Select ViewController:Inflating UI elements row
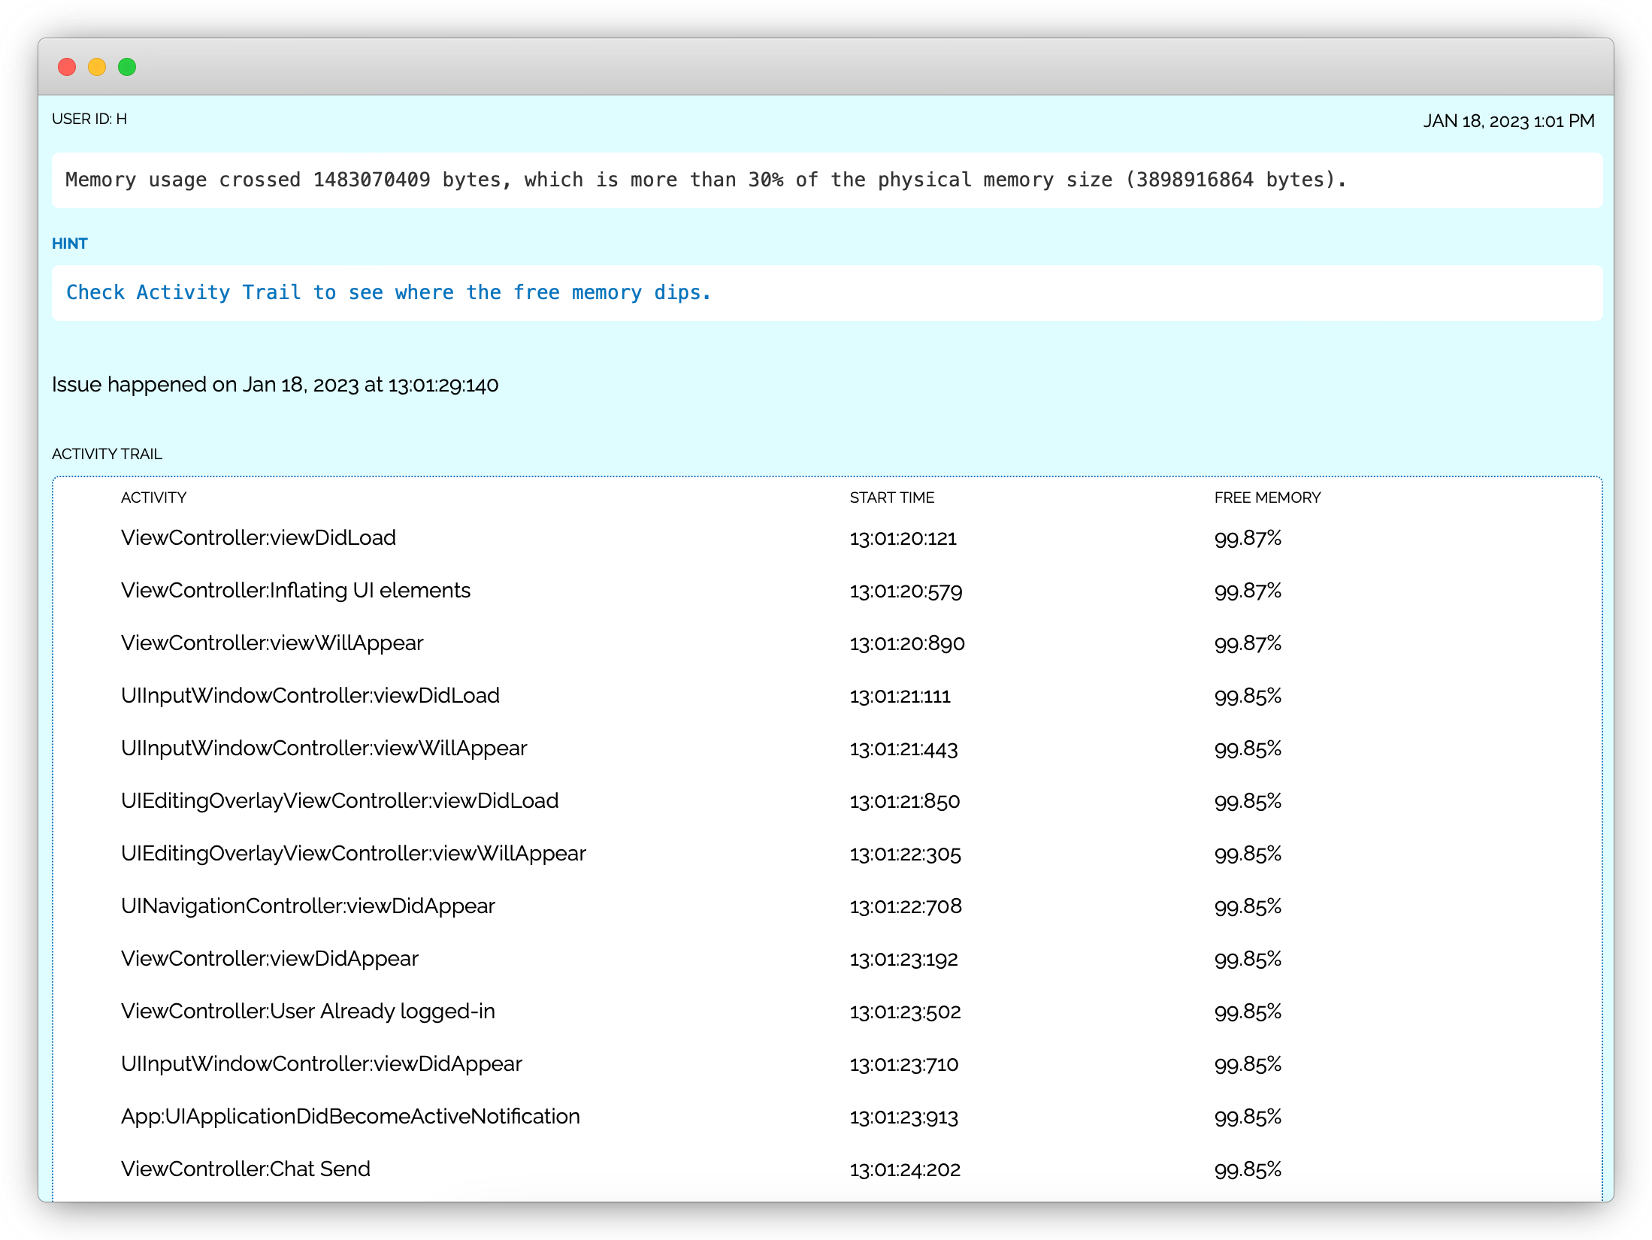This screenshot has height=1240, width=1652. pos(295,591)
